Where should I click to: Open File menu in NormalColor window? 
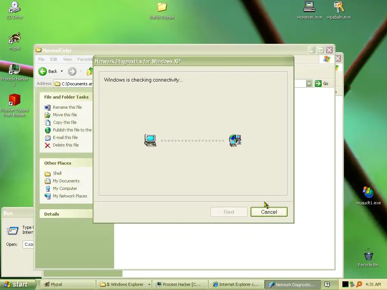tap(41, 59)
